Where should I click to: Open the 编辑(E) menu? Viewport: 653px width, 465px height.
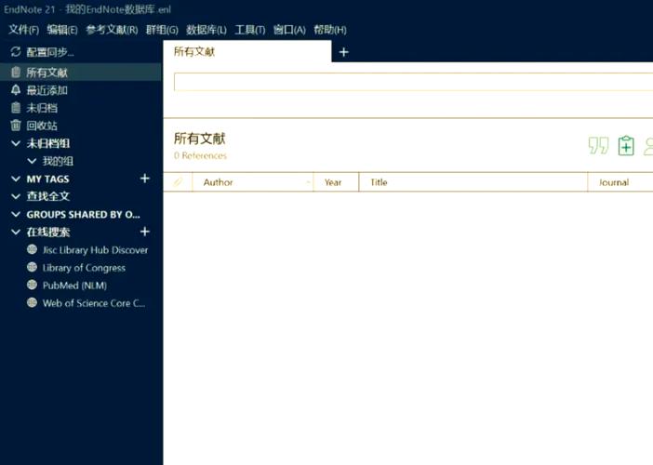tap(62, 30)
